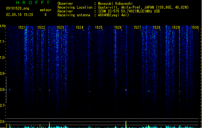Click the 0.6 kHz frequency label

[3, 122]
